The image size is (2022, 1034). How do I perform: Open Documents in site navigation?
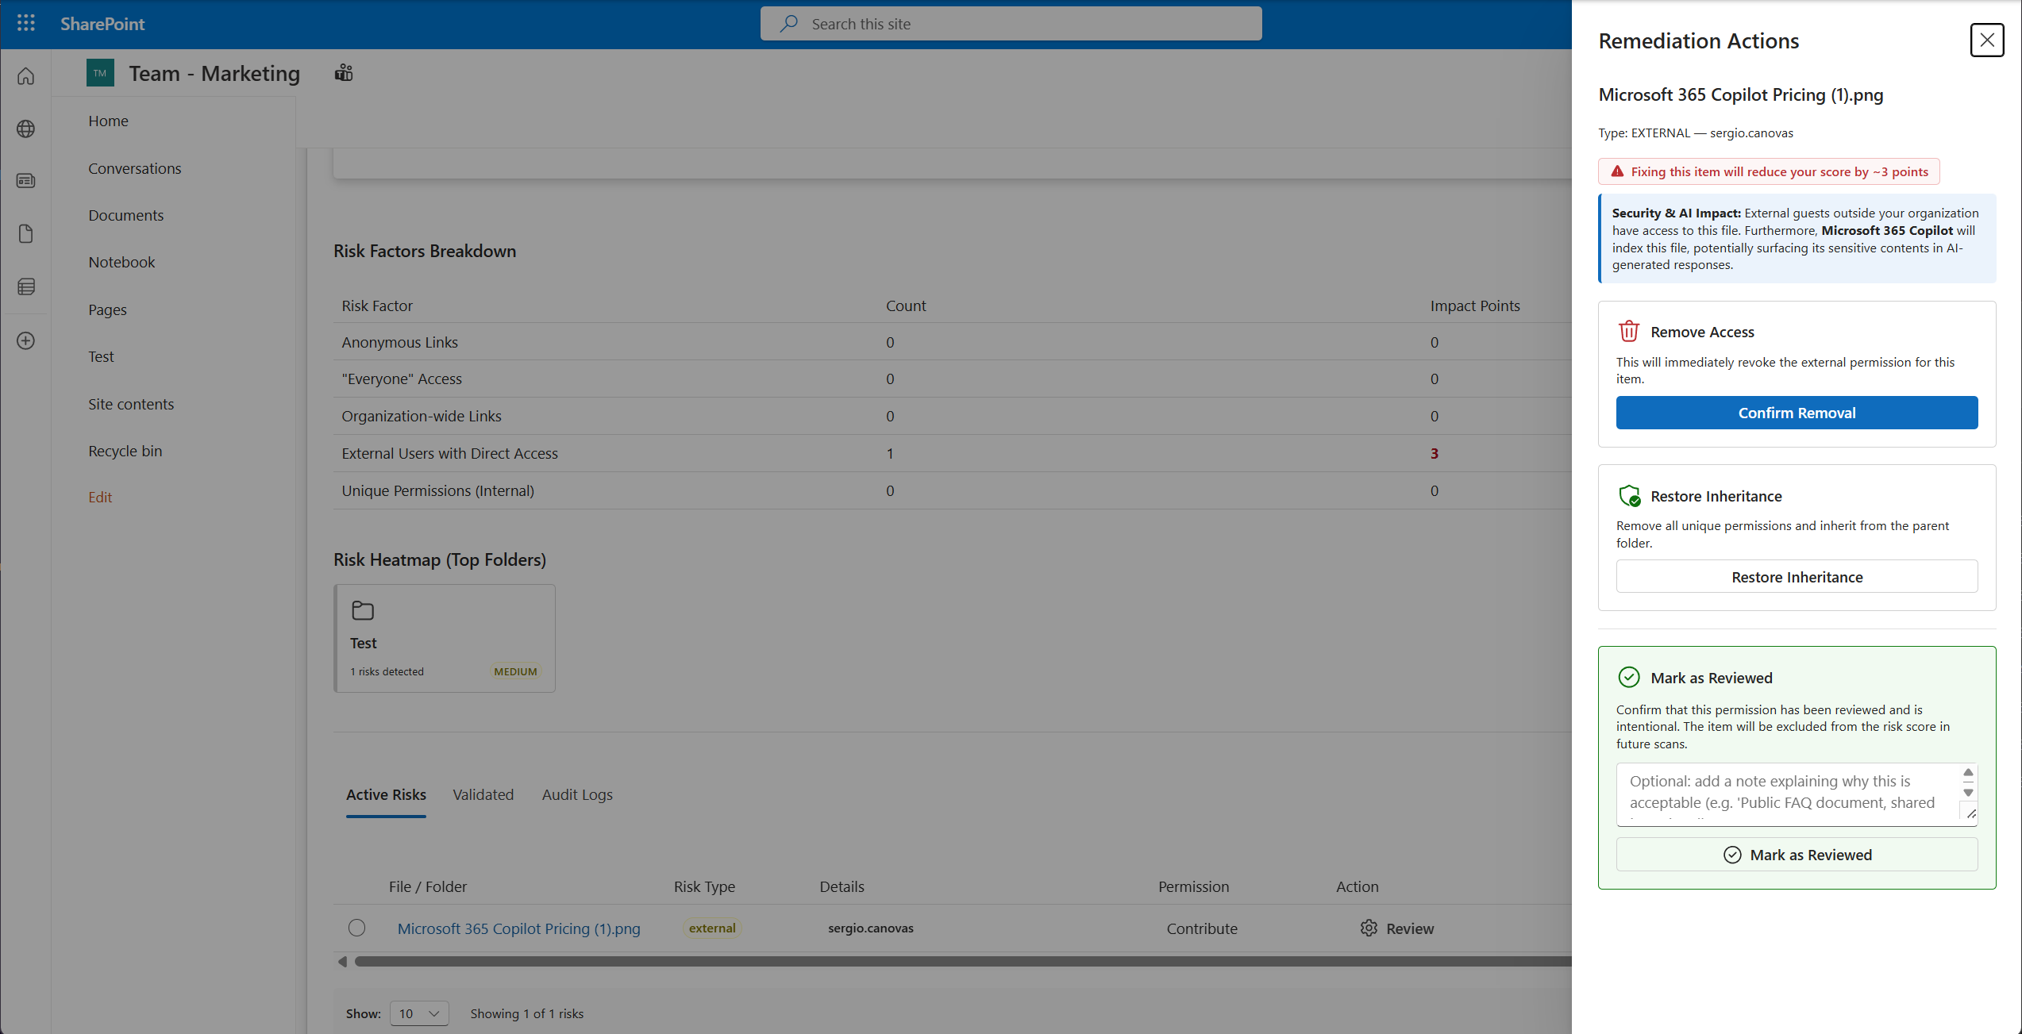tap(126, 215)
